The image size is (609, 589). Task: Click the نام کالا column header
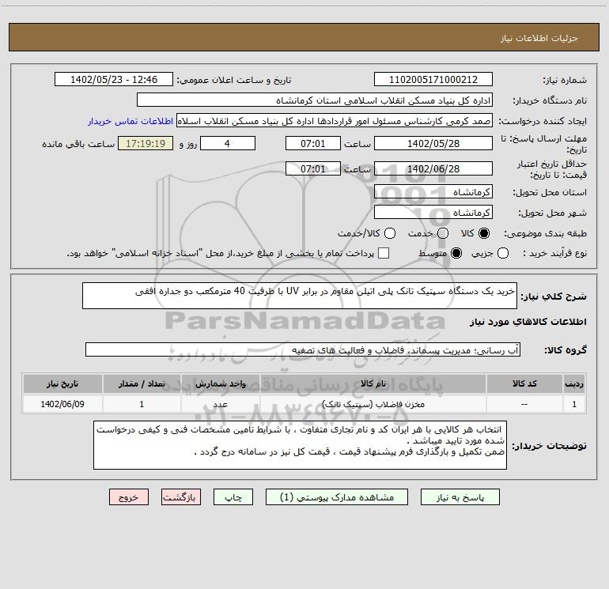[x=373, y=383]
